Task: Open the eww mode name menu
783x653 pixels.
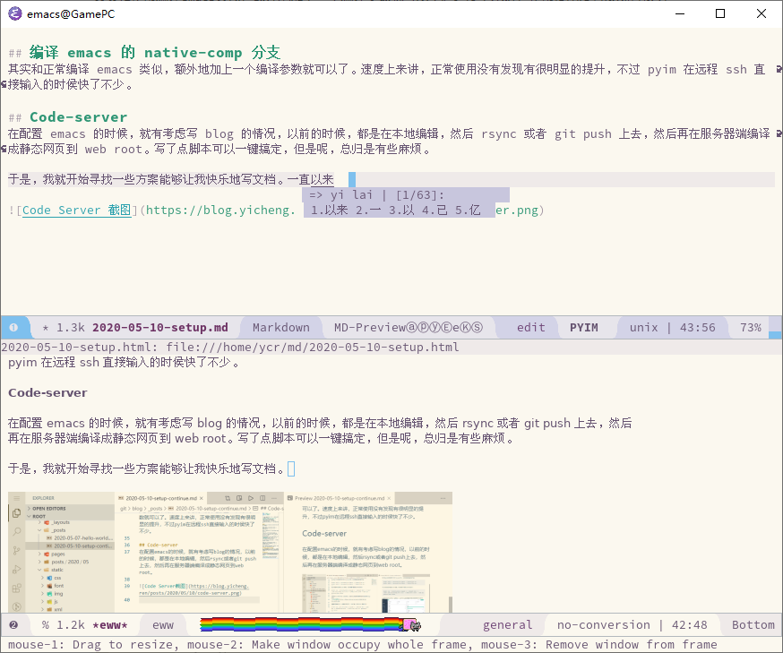Action: pyautogui.click(x=162, y=624)
